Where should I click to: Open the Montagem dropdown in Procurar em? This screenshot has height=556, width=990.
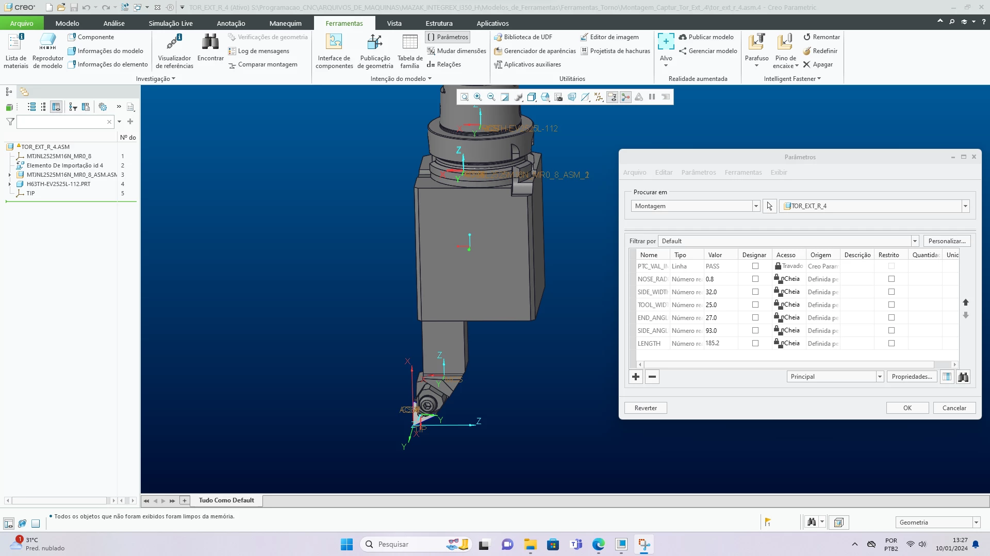pyautogui.click(x=756, y=206)
